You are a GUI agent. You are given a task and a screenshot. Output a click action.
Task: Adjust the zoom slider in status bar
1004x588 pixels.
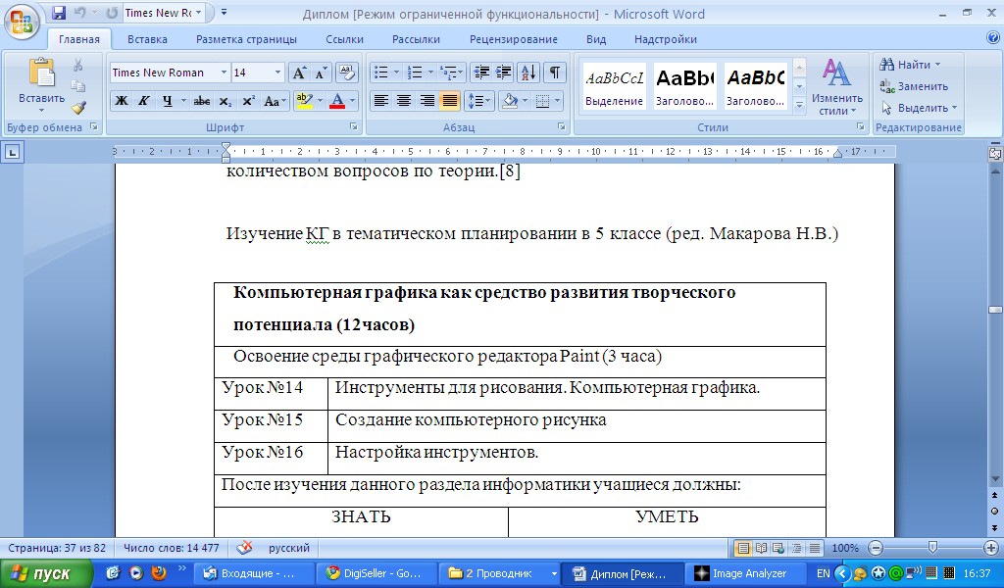click(932, 548)
